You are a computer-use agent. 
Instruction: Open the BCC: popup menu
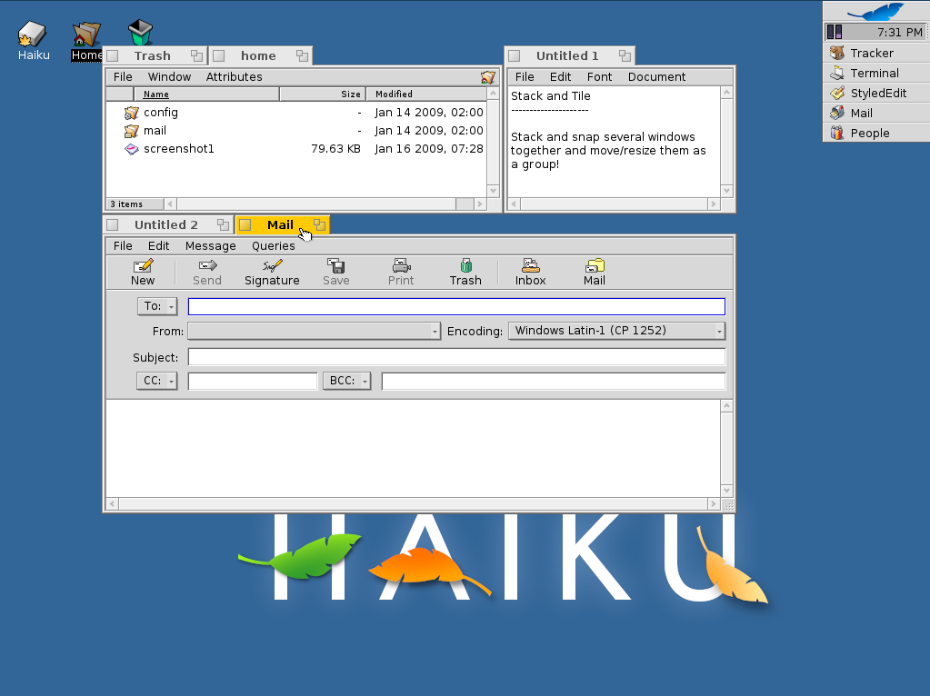coord(347,381)
